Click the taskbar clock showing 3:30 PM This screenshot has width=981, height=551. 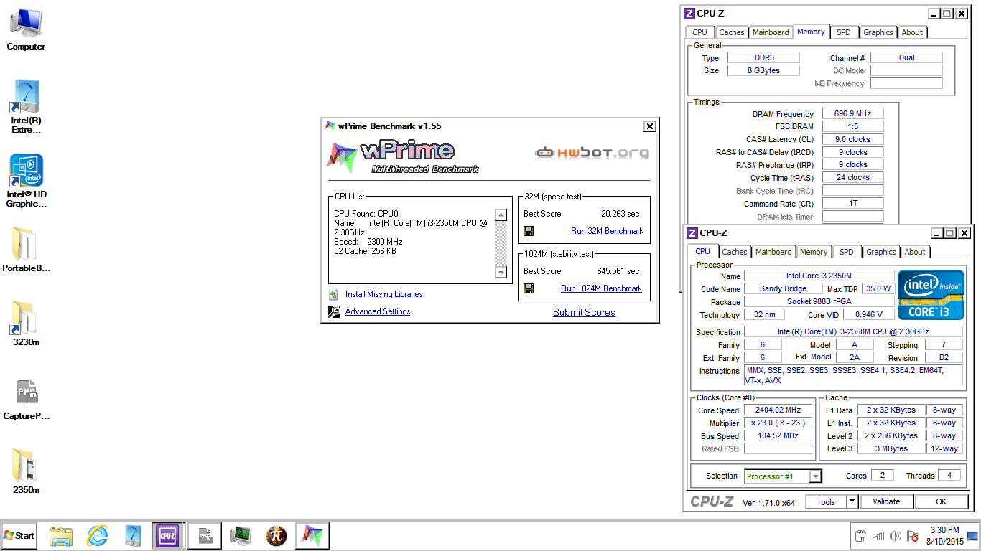944,536
